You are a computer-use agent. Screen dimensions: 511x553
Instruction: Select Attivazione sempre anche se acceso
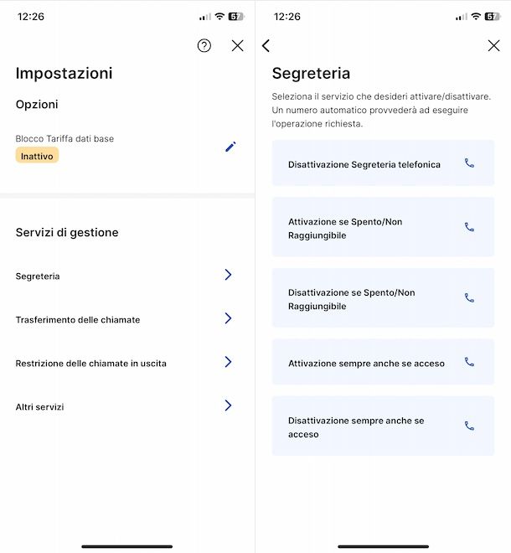(x=366, y=364)
